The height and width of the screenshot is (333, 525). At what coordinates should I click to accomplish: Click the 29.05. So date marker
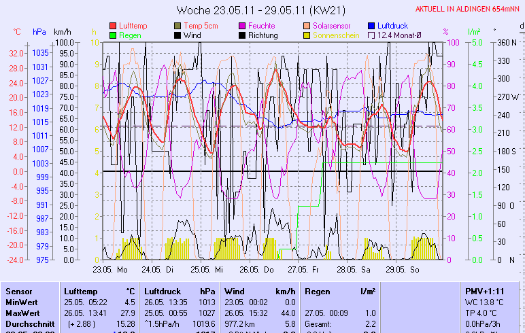click(405, 269)
